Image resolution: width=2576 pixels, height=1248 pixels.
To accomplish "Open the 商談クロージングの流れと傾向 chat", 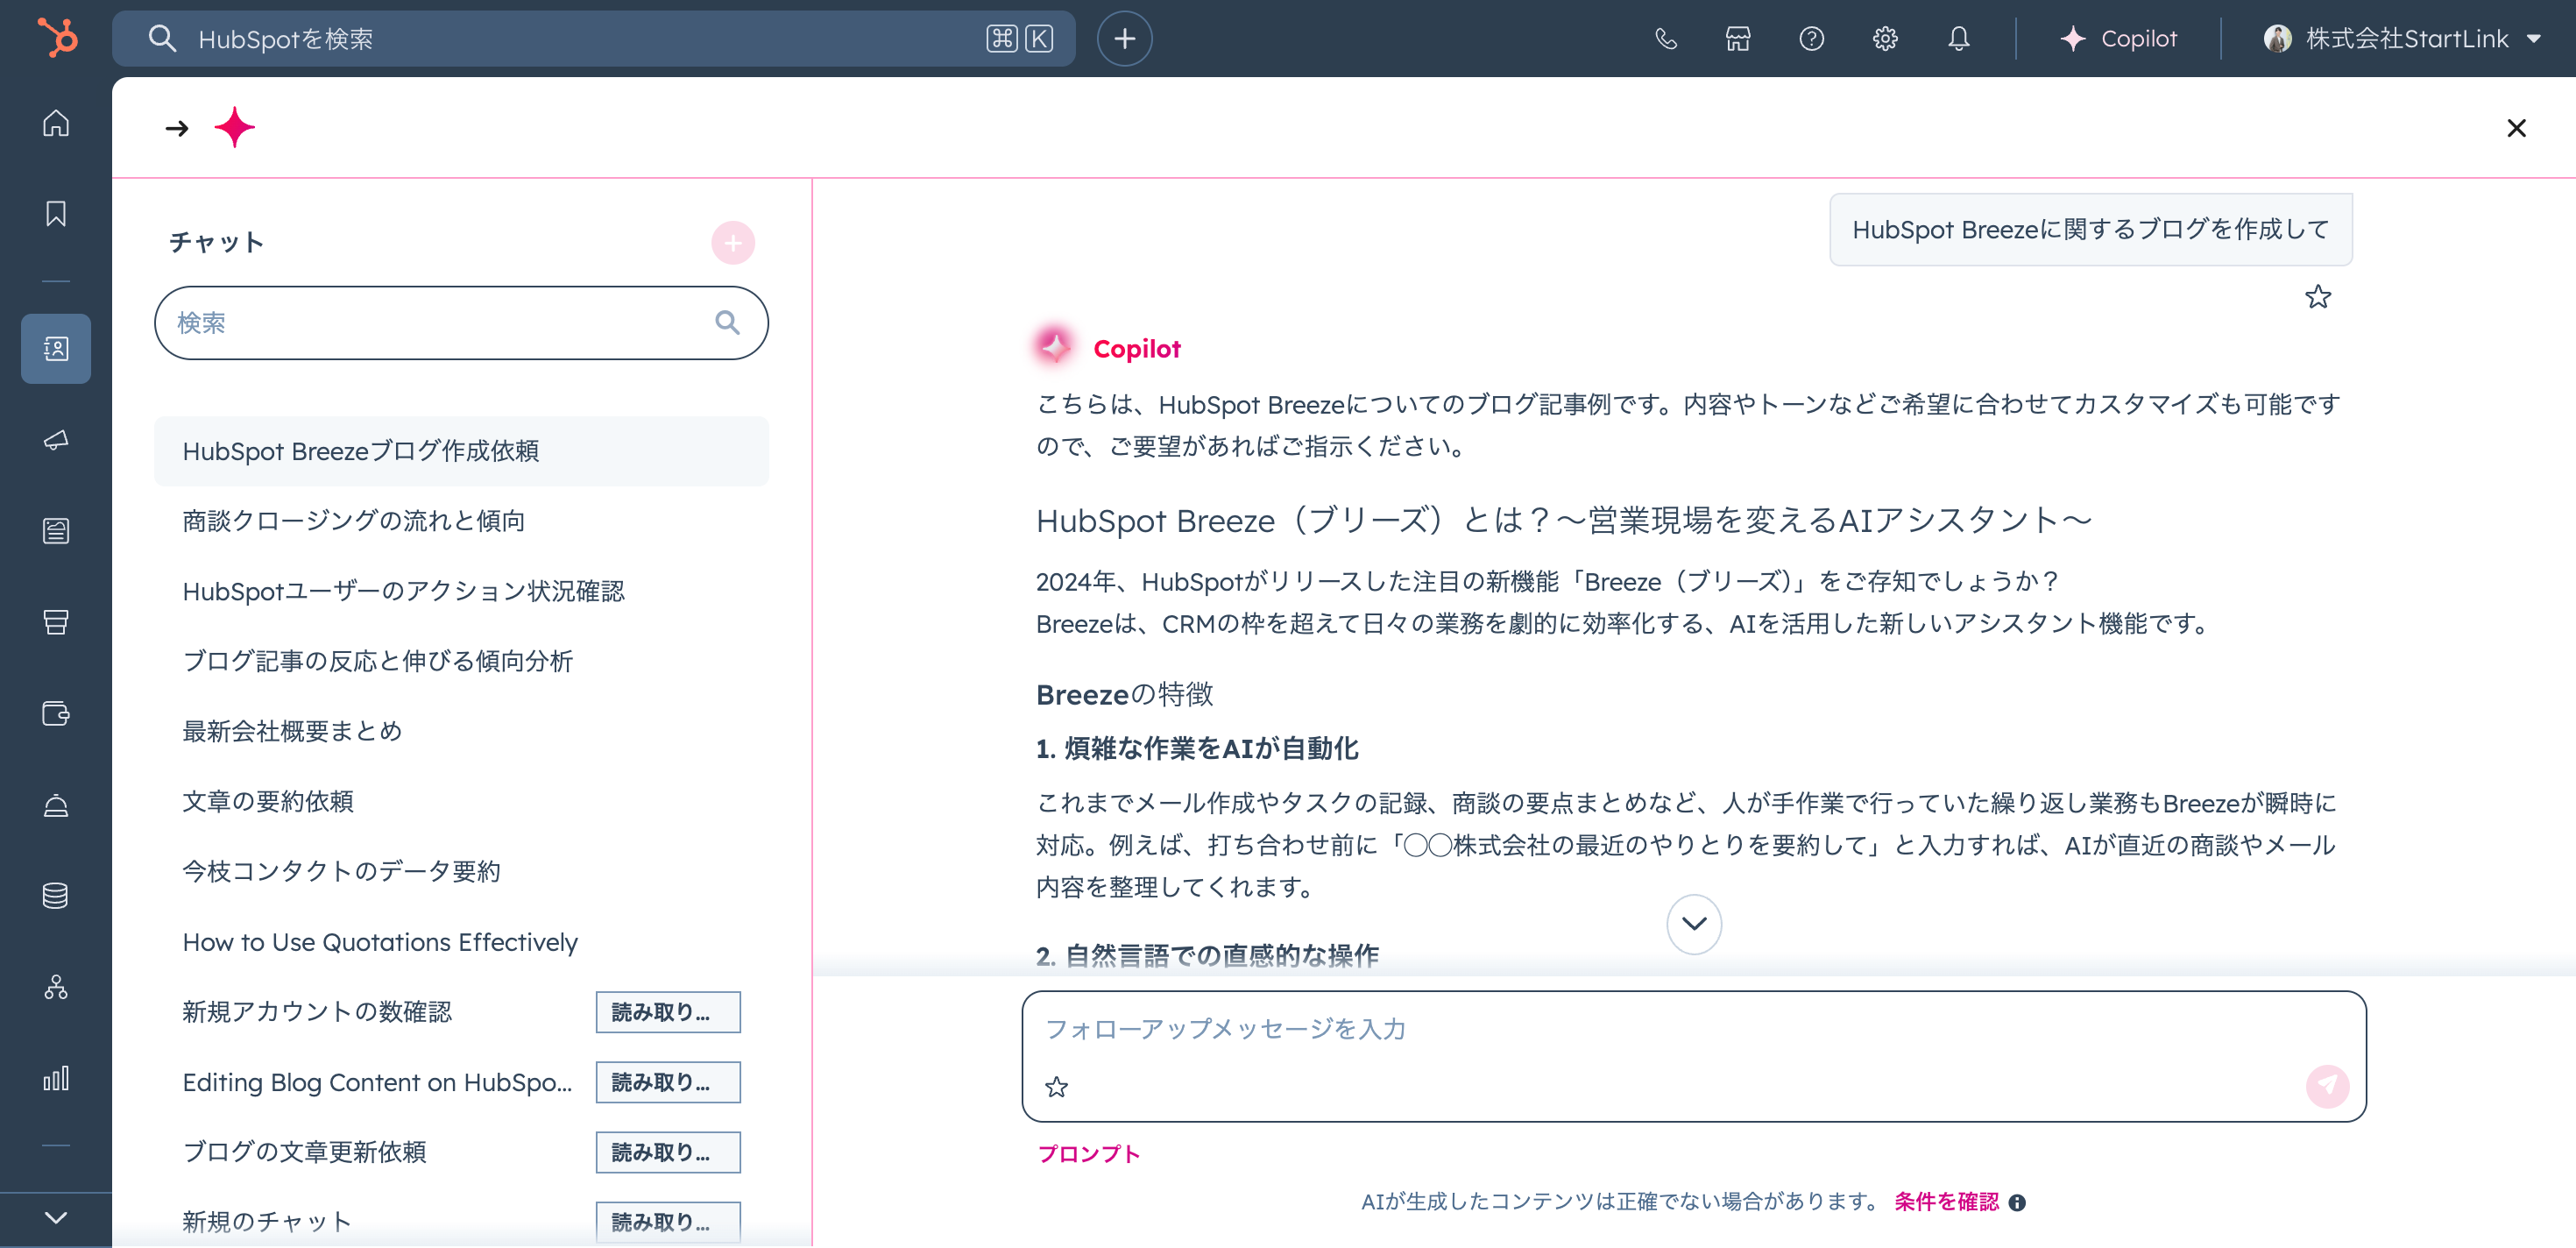I will coord(352,520).
